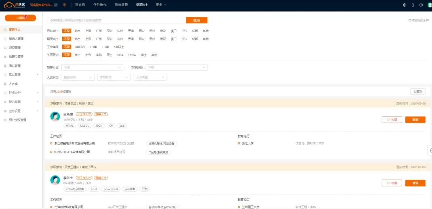Open the 消息 button with badge
The width and height of the screenshot is (432, 209).
pyautogui.click(x=20, y=18)
